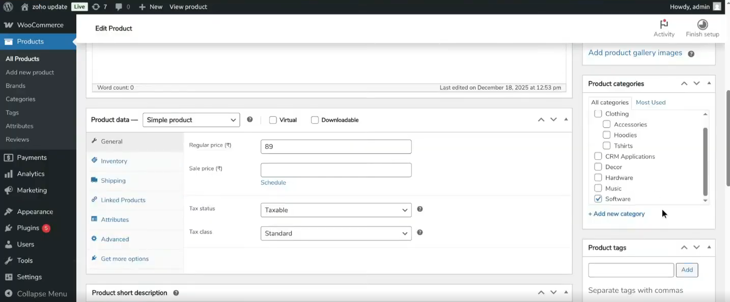Check the CRM Applications category
730x302 pixels.
598,156
